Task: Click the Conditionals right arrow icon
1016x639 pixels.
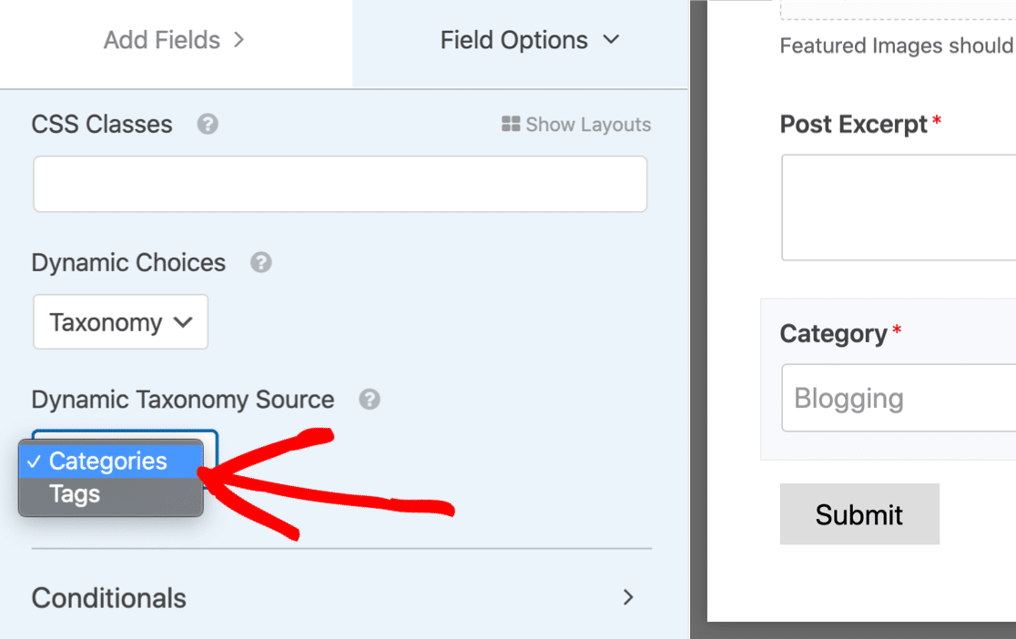Action: [x=628, y=597]
